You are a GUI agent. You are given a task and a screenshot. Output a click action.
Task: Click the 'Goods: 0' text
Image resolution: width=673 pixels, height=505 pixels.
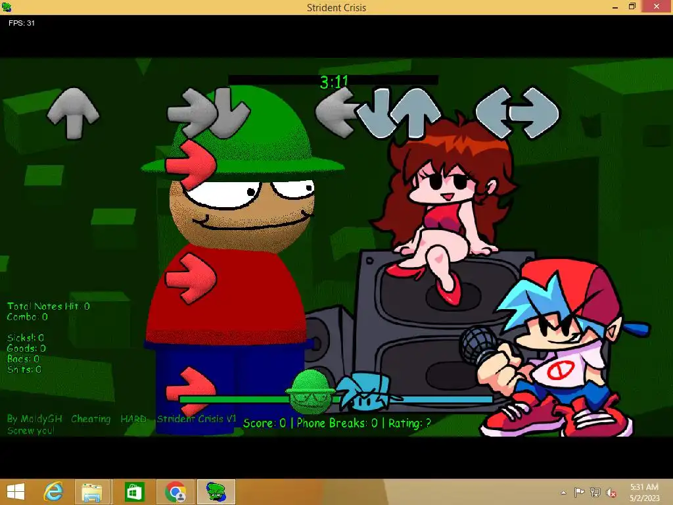26,349
